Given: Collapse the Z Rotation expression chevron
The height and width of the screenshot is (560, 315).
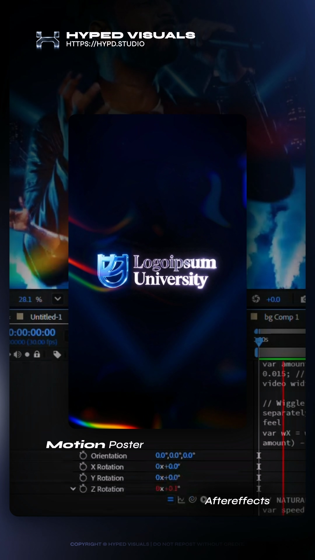Looking at the screenshot, I should coord(73,489).
